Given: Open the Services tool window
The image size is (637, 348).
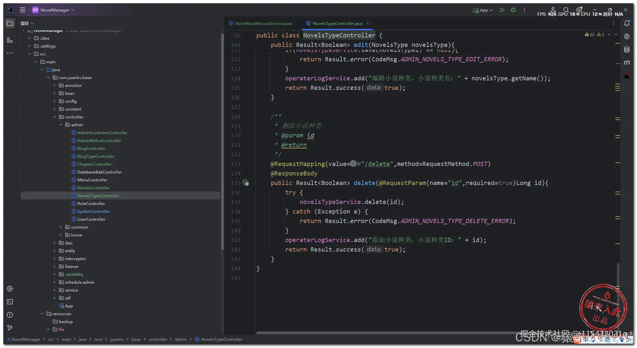Looking at the screenshot, I should coord(10,289).
